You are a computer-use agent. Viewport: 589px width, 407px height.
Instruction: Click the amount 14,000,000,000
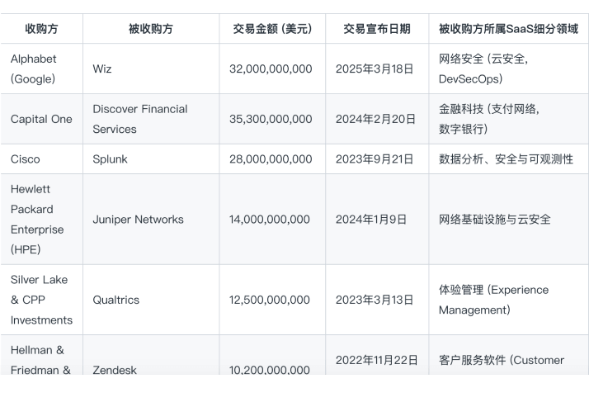pos(269,220)
